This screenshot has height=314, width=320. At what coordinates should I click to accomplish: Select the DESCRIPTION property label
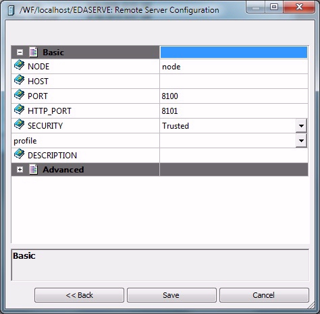[52, 156]
